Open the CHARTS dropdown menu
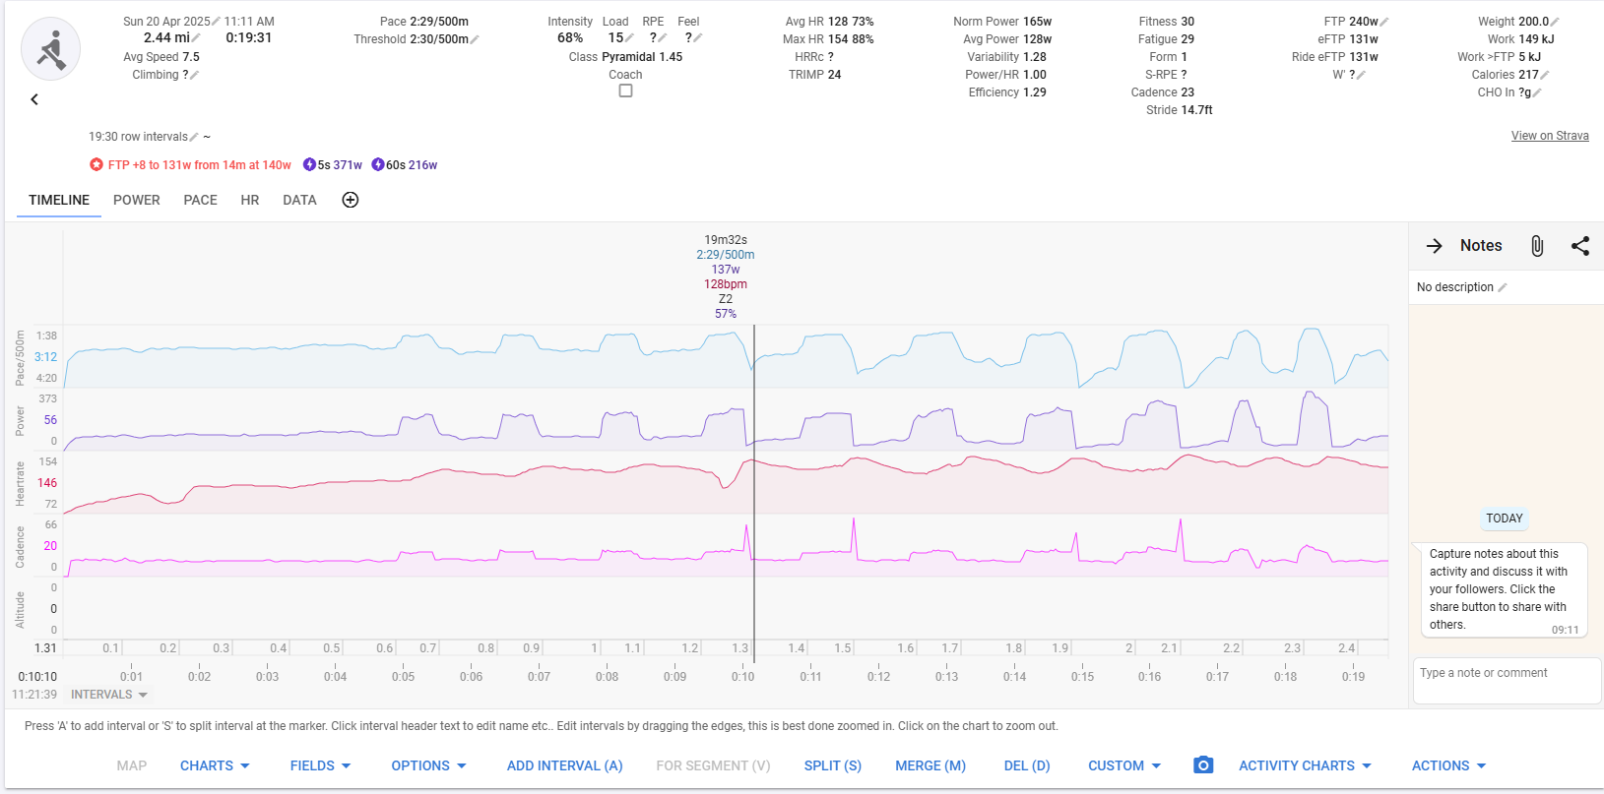1604x794 pixels. coord(215,765)
